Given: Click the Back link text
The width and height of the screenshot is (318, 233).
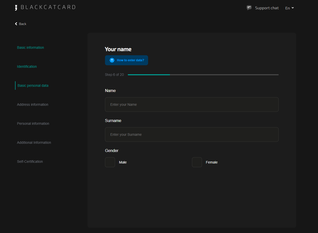Looking at the screenshot, I should [x=23, y=24].
